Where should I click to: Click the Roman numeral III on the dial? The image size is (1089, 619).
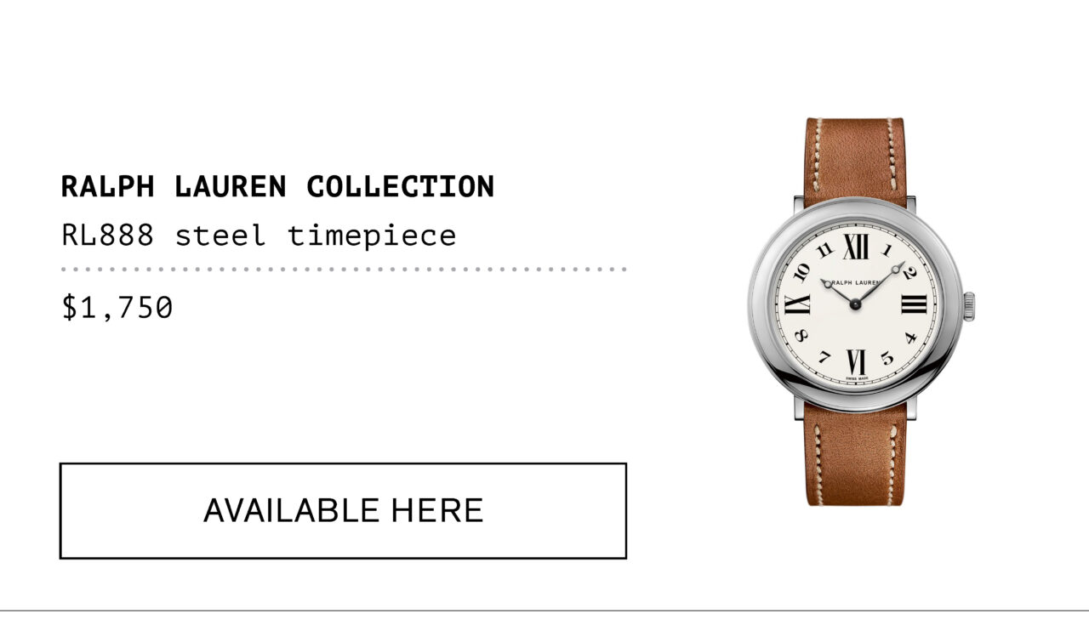(x=913, y=304)
